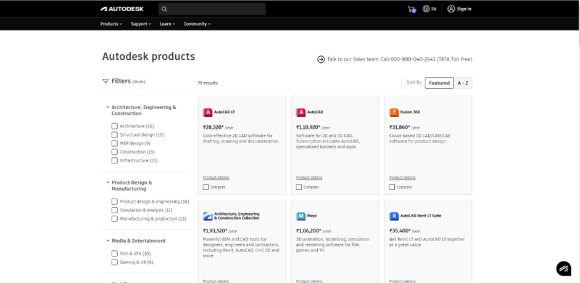
Task: Open the Community dropdown menu
Action: click(197, 24)
